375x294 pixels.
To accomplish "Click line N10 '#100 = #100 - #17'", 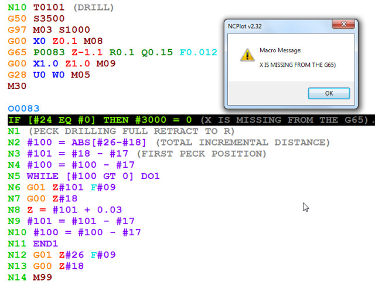I will [x=74, y=232].
